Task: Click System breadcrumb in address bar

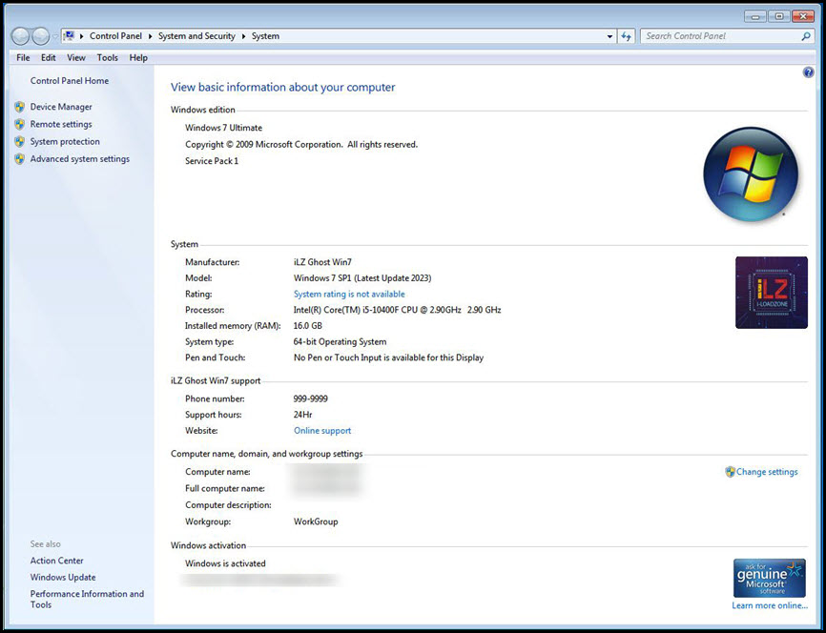Action: pos(265,36)
